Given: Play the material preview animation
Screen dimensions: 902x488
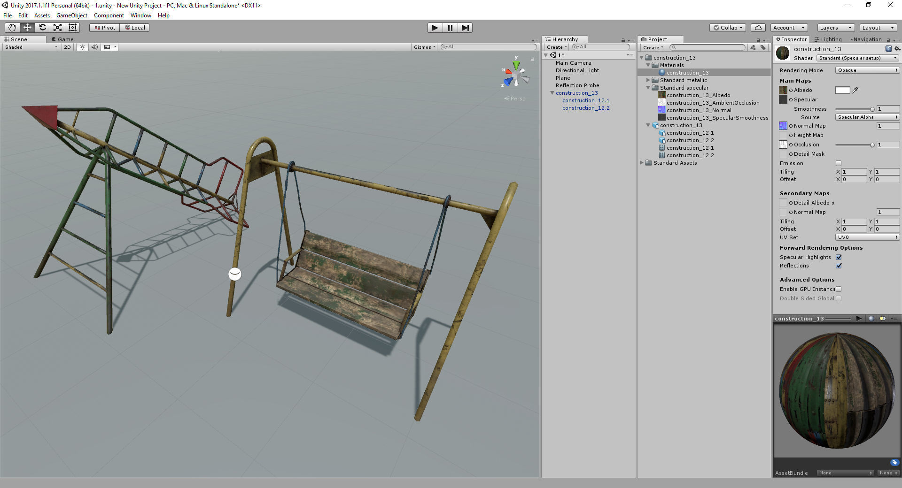Looking at the screenshot, I should pyautogui.click(x=859, y=319).
